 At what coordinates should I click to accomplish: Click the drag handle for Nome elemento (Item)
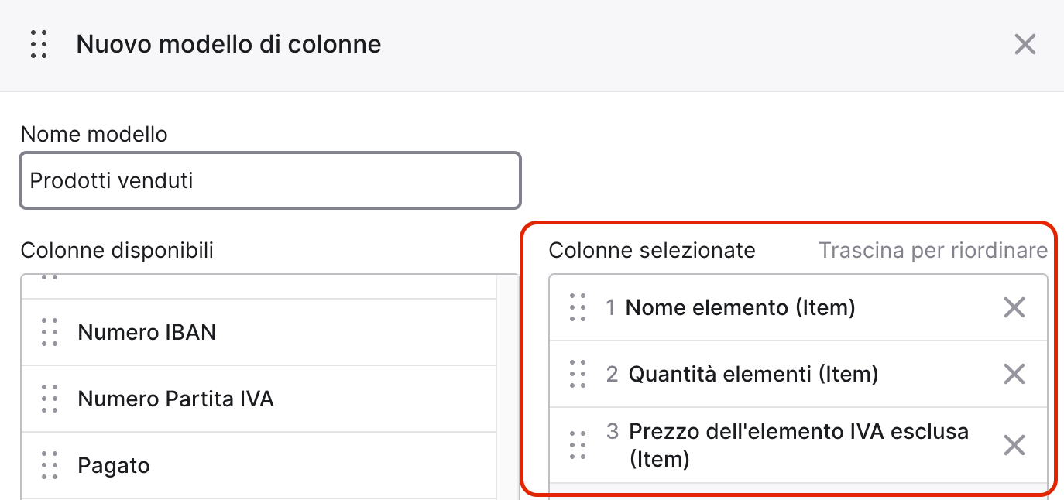578,307
